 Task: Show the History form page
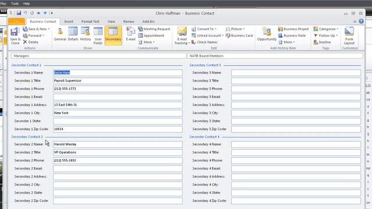tap(85, 34)
